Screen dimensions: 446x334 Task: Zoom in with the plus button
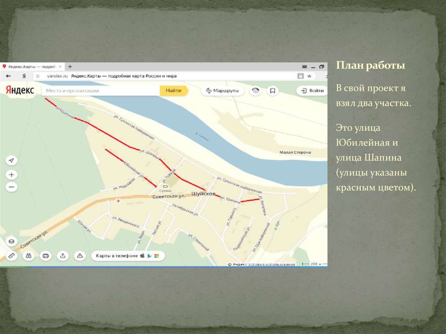pos(11,175)
